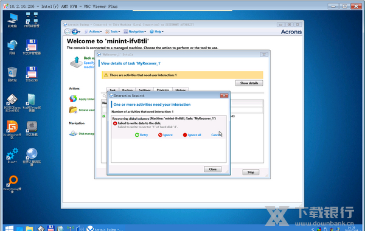This screenshot has height=231, width=365.
Task: Click the green status dot in the progress list
Action: point(104,116)
